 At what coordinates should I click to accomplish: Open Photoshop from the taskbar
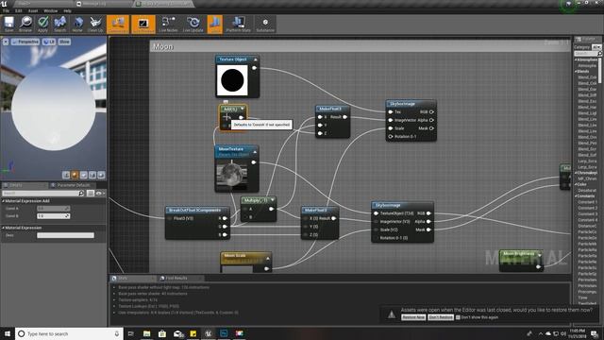click(x=224, y=333)
